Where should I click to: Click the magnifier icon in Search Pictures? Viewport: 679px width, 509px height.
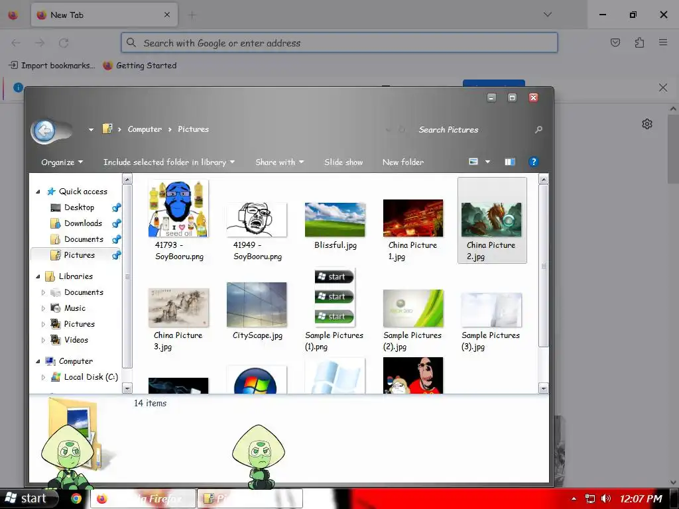pos(538,129)
